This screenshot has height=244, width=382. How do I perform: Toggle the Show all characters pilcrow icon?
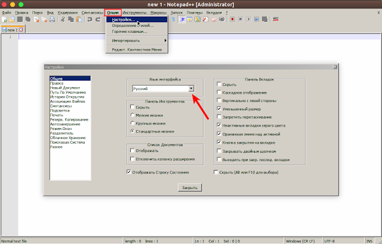(173, 20)
